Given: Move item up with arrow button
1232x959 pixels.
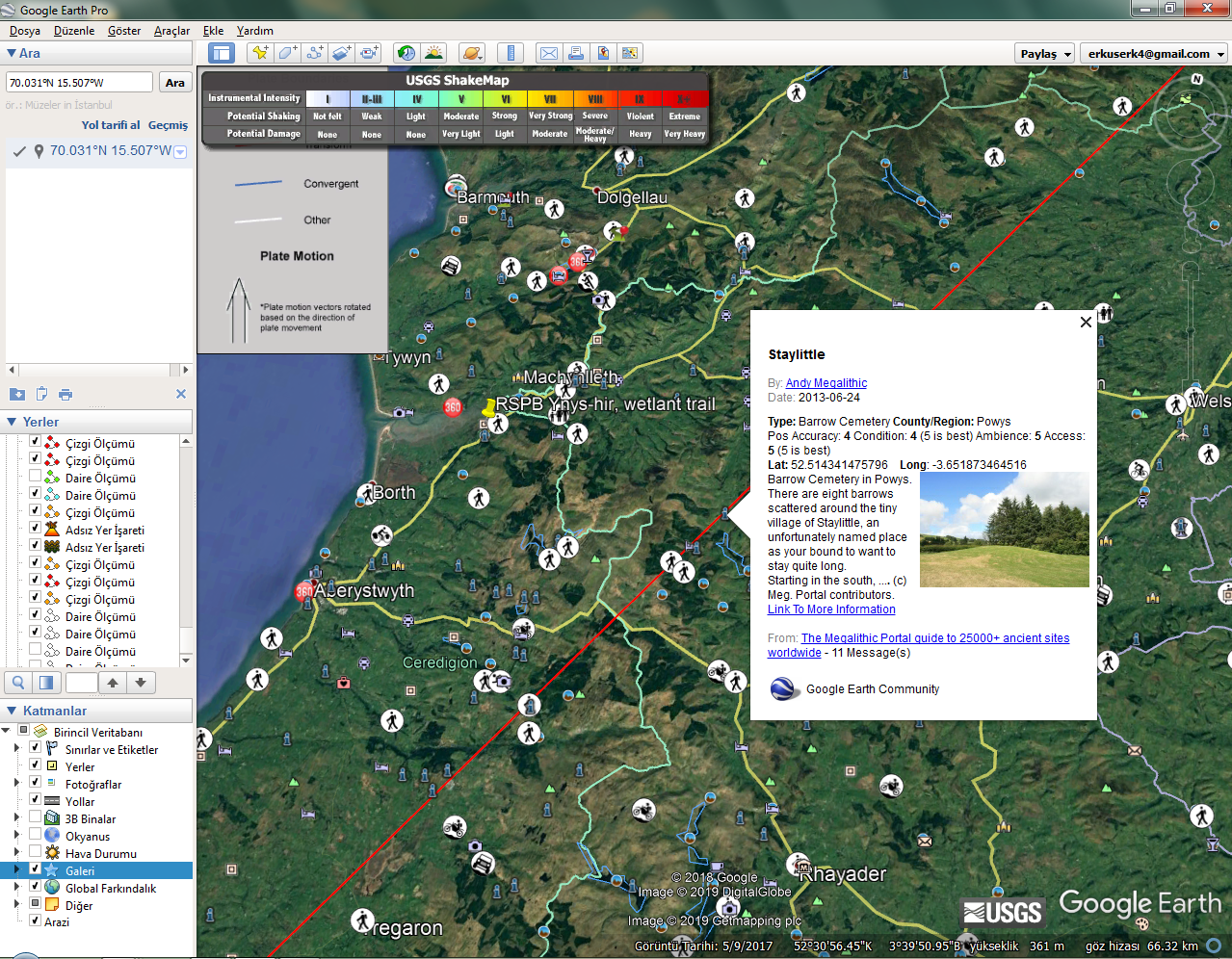Looking at the screenshot, I should [113, 683].
